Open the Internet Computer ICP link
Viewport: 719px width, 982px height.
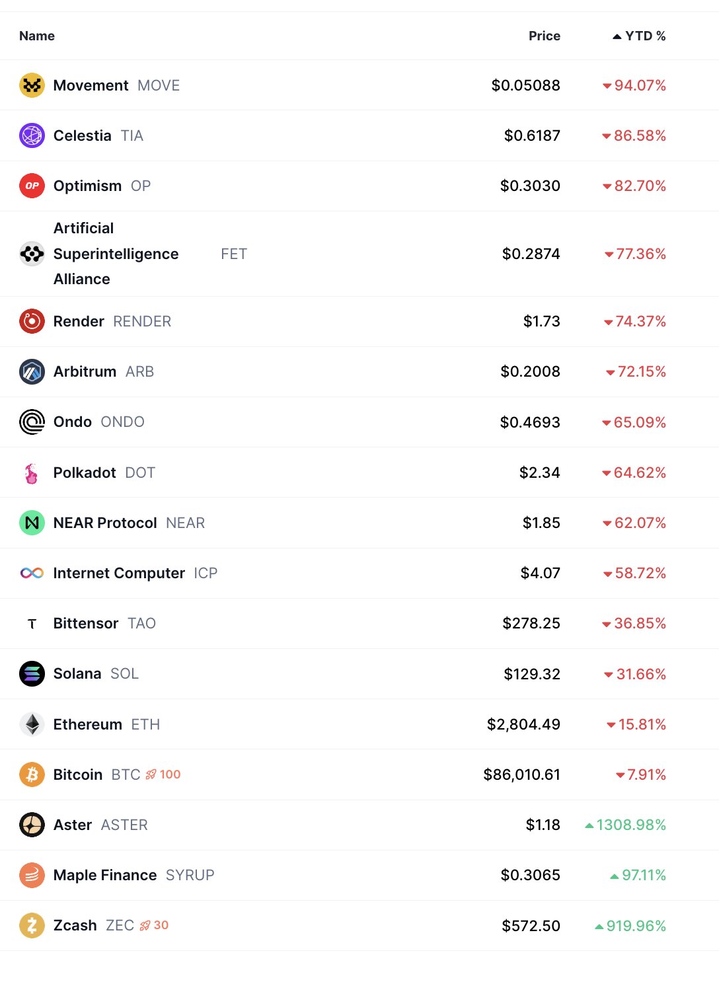coord(119,573)
